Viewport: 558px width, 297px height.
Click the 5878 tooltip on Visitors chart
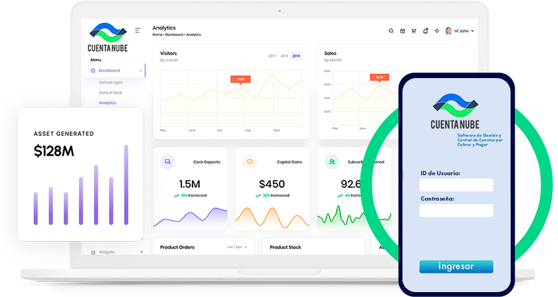241,79
